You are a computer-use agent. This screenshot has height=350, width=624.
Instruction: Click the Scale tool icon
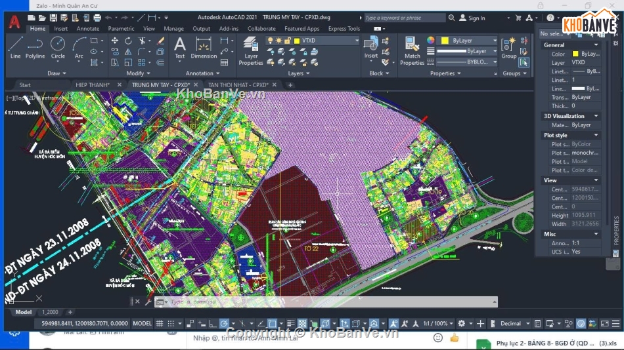[x=128, y=62]
